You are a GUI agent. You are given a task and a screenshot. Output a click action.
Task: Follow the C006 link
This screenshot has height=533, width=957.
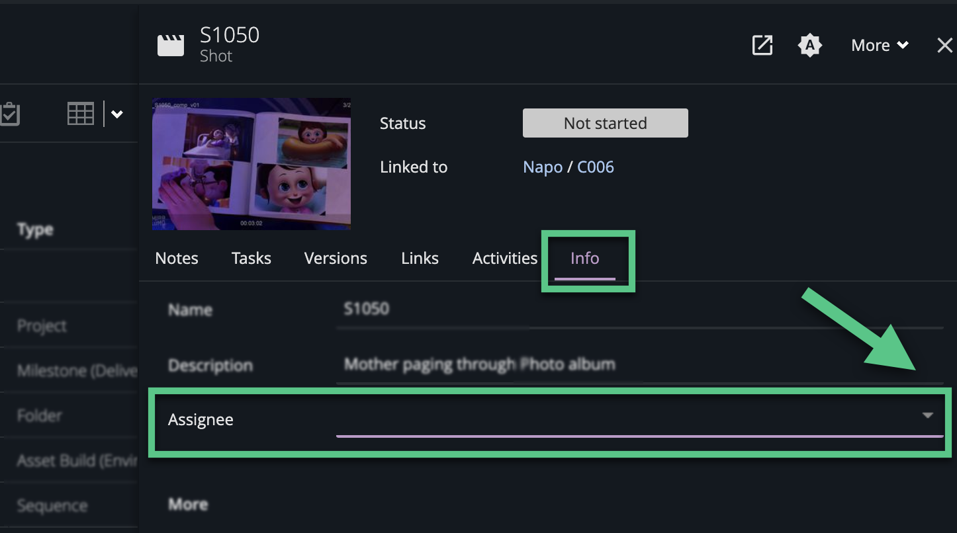point(595,167)
